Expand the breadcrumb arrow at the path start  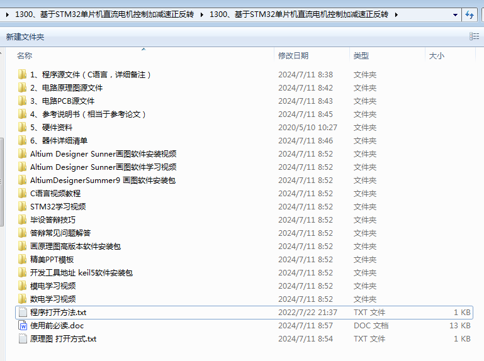[7, 14]
